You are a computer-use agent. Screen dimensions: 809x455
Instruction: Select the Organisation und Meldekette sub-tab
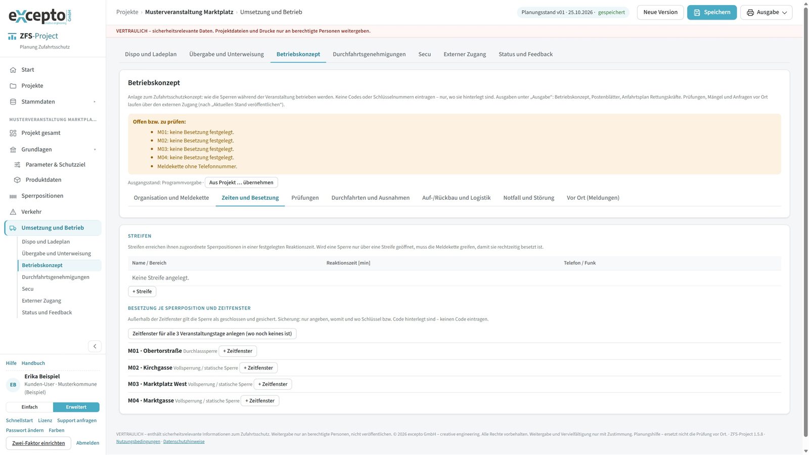pyautogui.click(x=171, y=198)
